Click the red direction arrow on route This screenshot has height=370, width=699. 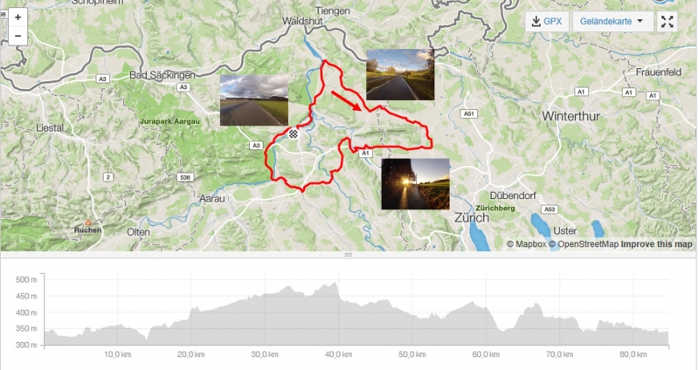point(346,101)
